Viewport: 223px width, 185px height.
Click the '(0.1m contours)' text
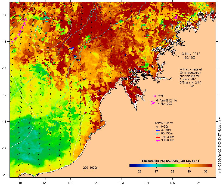190,73
